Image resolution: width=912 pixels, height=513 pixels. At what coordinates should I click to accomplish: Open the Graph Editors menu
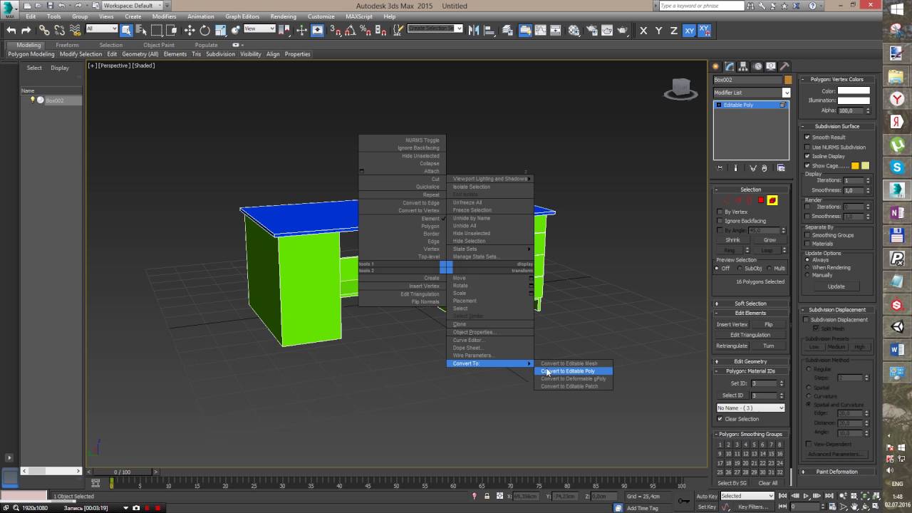coord(242,16)
